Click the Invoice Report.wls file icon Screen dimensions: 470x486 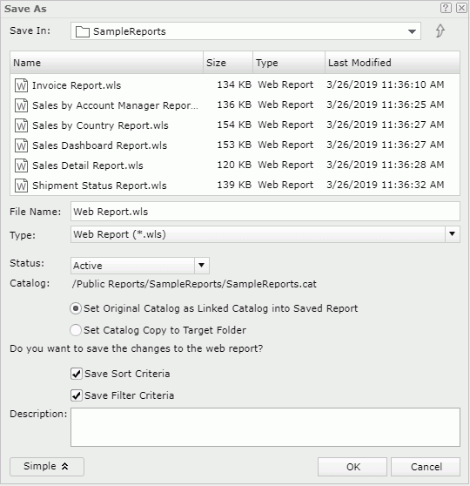click(22, 85)
